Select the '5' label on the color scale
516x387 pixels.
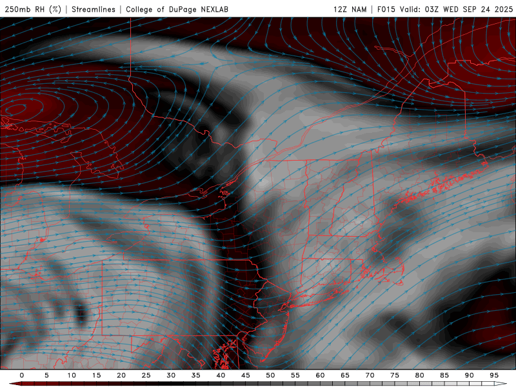point(46,375)
